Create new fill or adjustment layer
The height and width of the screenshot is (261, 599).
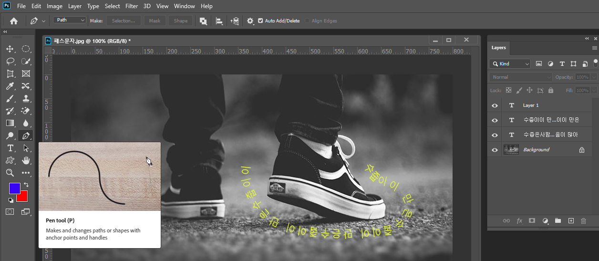coord(545,221)
